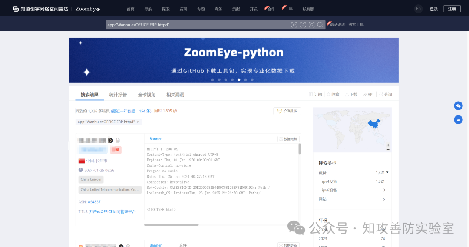Zoom out on the world map
Screen dimensions: 469x247
point(388,149)
